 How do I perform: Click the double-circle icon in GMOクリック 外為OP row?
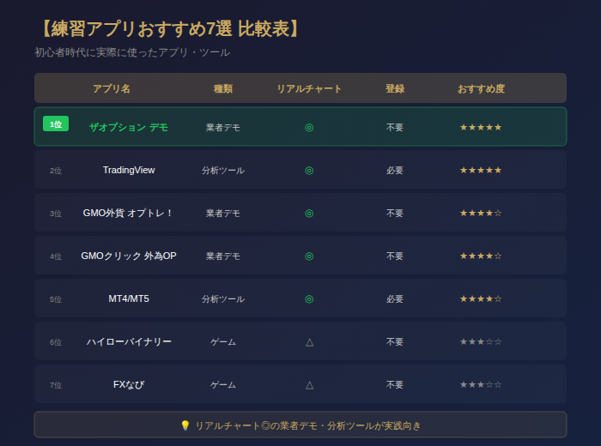pos(309,256)
